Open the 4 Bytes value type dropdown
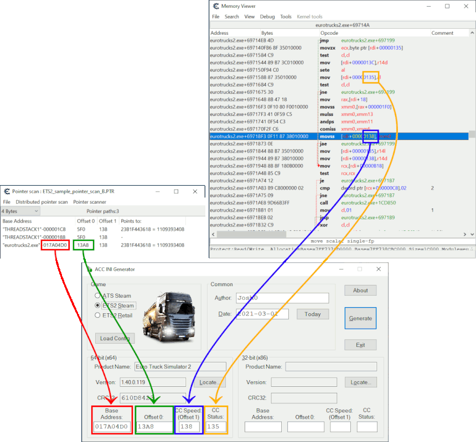 pyautogui.click(x=20, y=211)
